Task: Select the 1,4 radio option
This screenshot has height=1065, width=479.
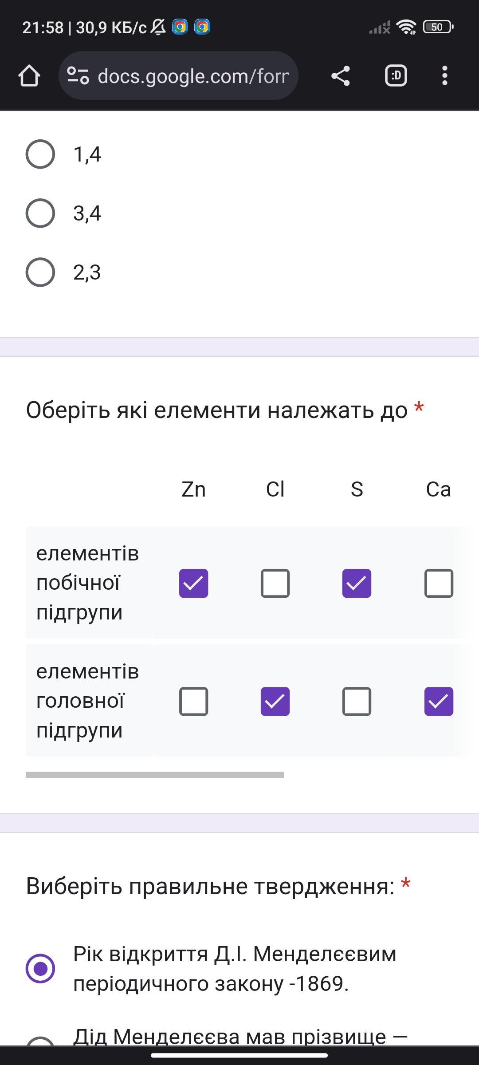Action: (40, 154)
